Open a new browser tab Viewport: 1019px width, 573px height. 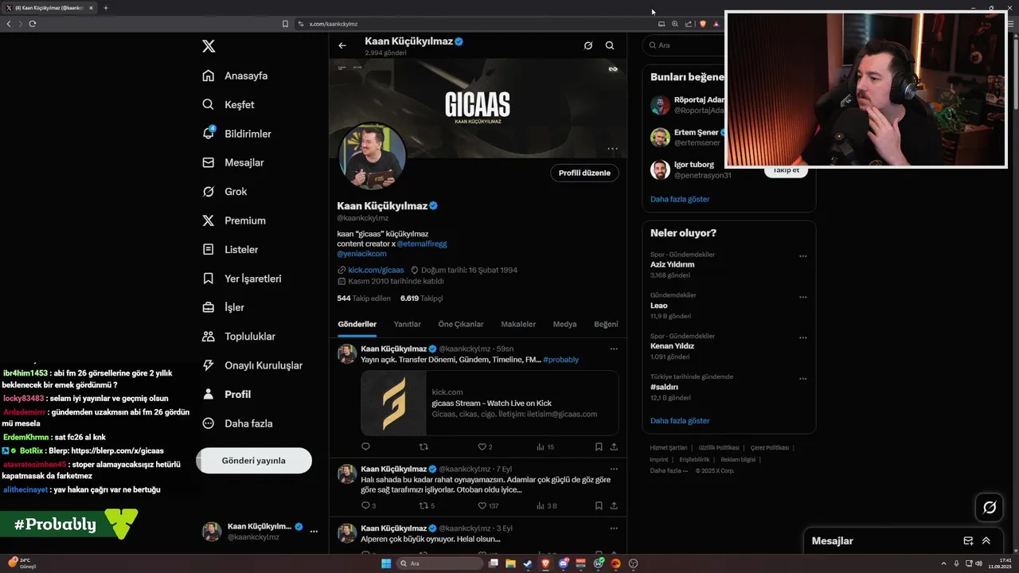[x=106, y=8]
